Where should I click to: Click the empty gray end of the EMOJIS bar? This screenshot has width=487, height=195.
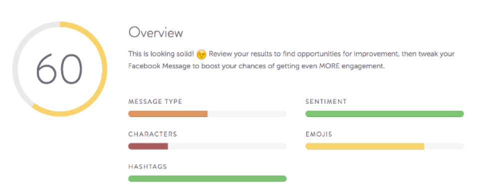[x=444, y=146]
